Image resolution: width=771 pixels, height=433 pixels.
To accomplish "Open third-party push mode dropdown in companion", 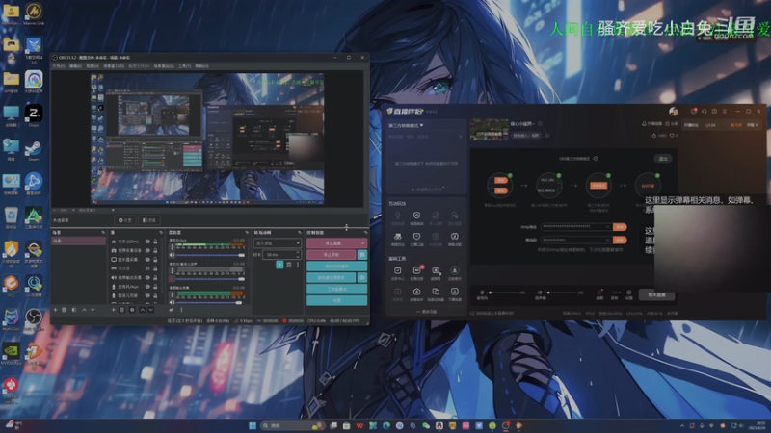I will [x=406, y=126].
